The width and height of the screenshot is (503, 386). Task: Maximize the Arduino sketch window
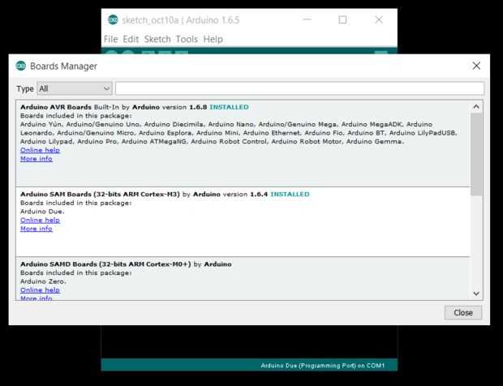pyautogui.click(x=342, y=19)
